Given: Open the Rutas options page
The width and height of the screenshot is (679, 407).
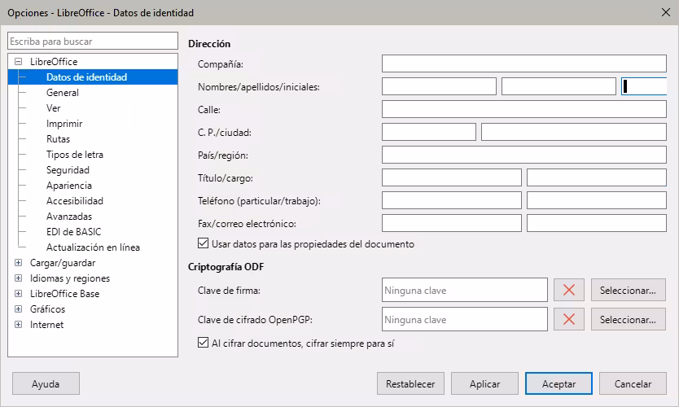Looking at the screenshot, I should (58, 139).
